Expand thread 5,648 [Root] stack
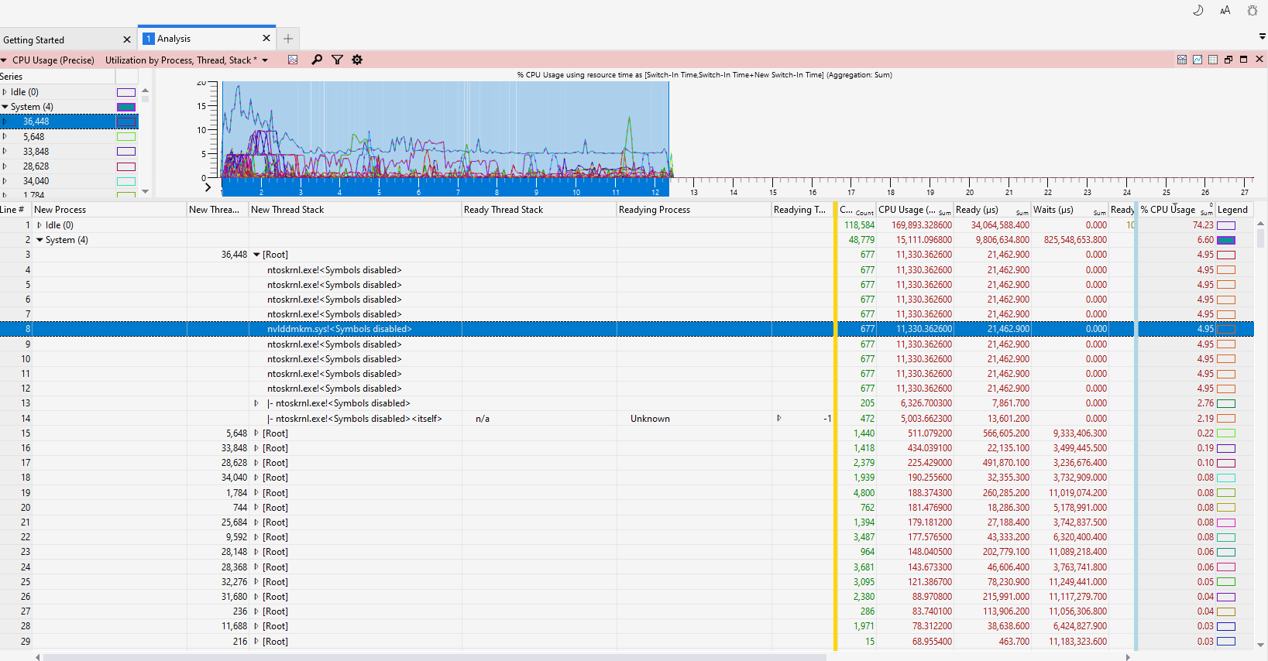This screenshot has height=661, width=1268. click(256, 433)
